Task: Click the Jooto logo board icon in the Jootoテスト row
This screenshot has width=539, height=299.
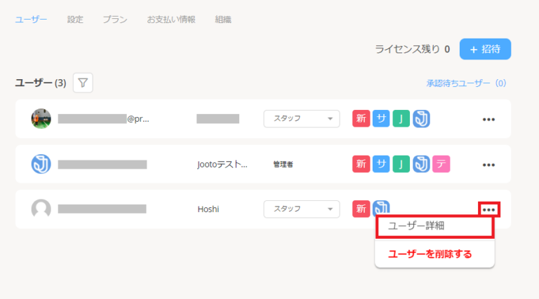Action: click(421, 164)
